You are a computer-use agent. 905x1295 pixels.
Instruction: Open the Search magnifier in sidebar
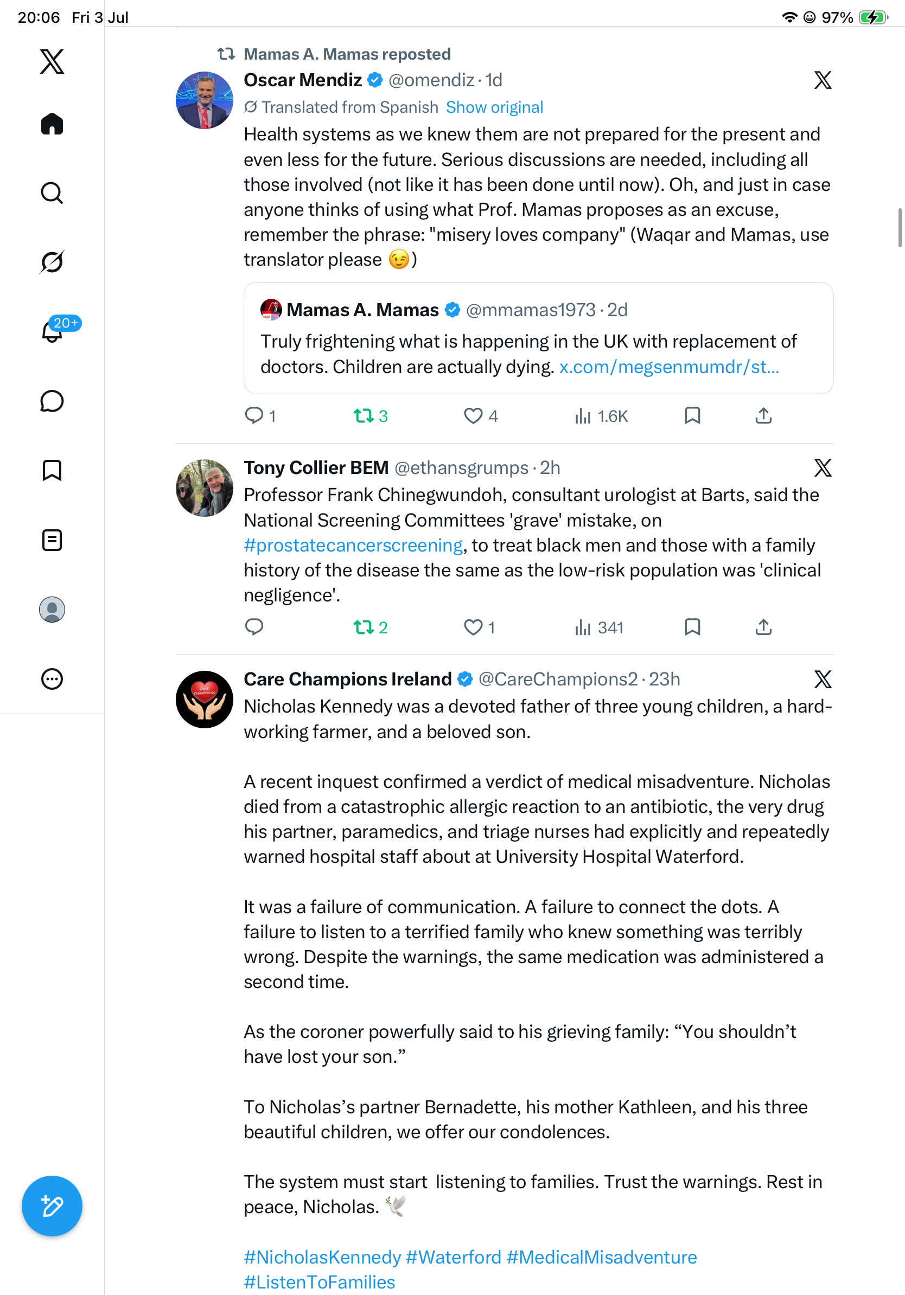coord(52,193)
